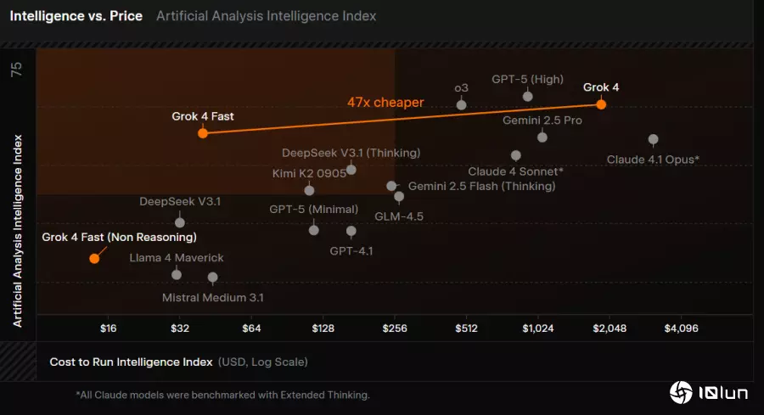This screenshot has height=415, width=764.
Task: Click the Llama 4 Maverick dot
Action: (x=177, y=274)
